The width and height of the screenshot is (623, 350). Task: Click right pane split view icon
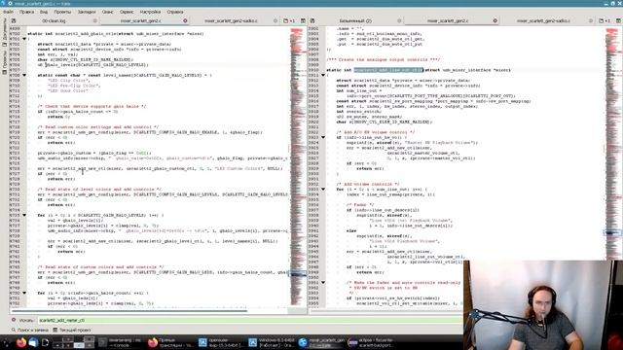(x=619, y=20)
